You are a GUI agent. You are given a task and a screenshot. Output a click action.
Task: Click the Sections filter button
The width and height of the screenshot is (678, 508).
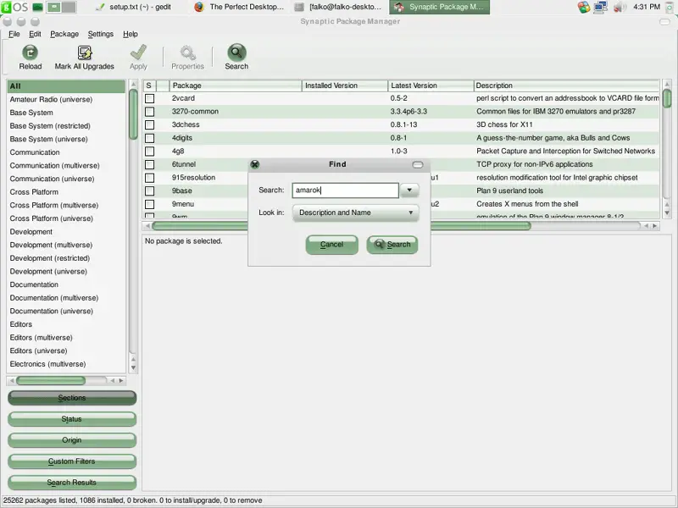(x=72, y=398)
